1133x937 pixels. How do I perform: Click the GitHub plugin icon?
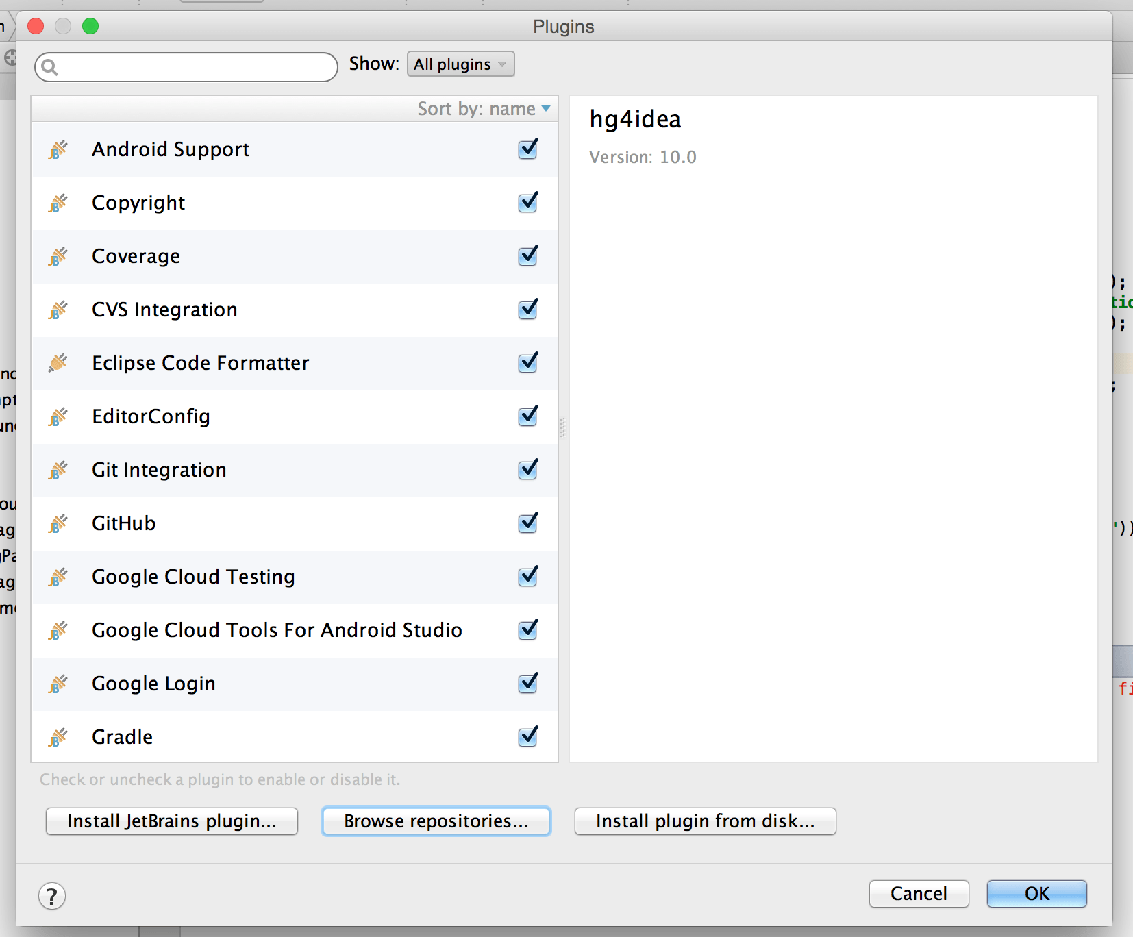tap(58, 523)
